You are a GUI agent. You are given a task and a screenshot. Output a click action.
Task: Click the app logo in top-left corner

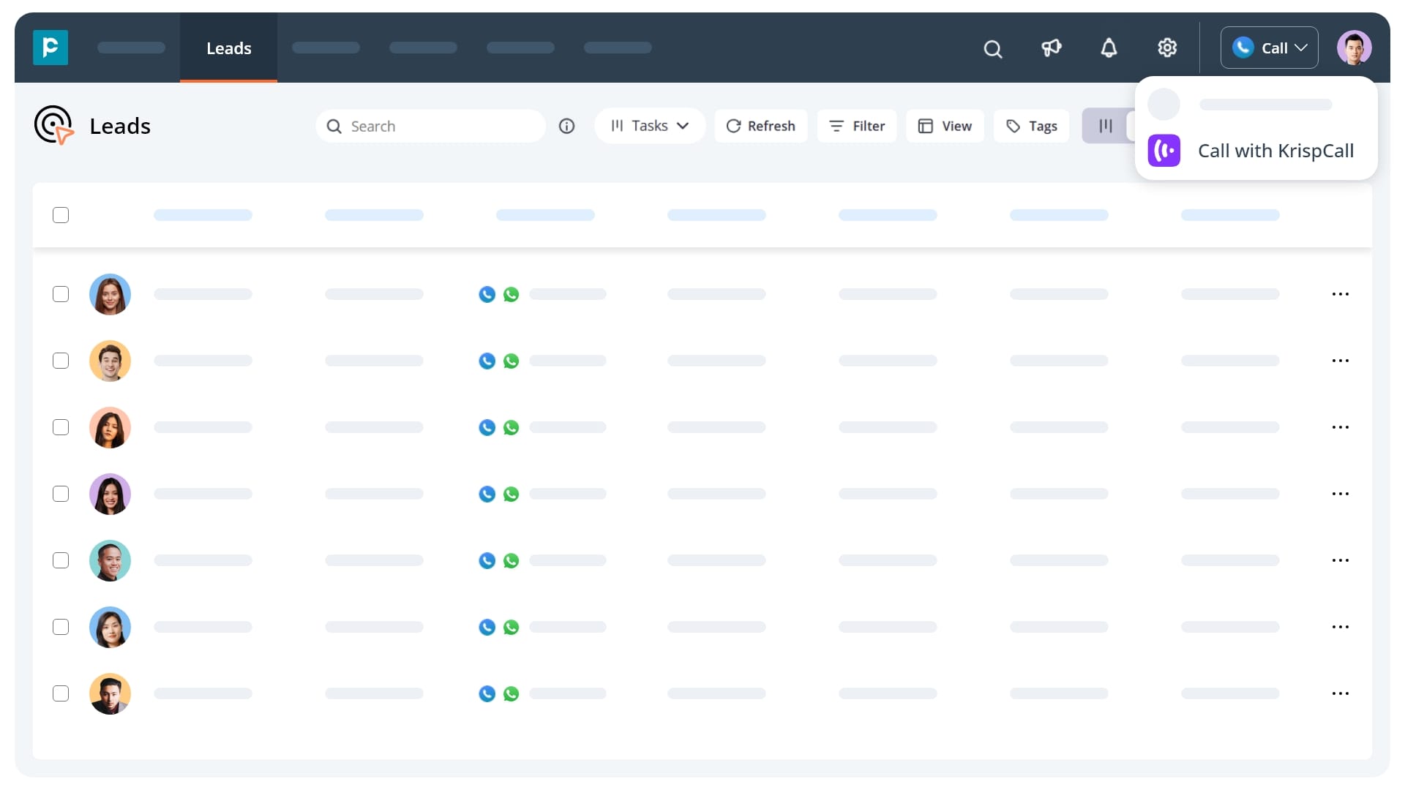coord(50,48)
